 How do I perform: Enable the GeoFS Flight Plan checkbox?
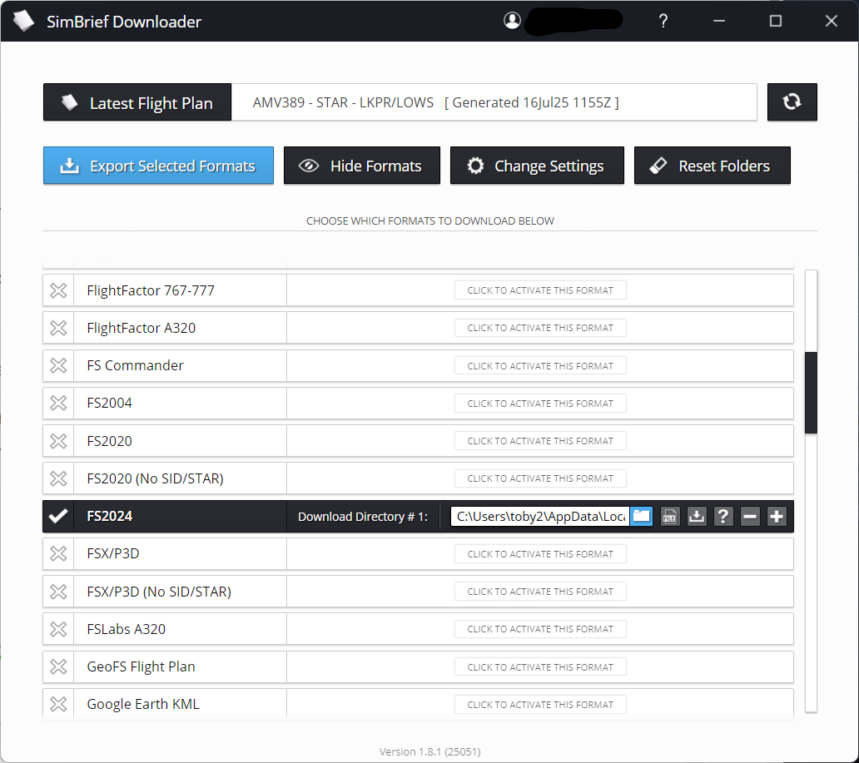(x=58, y=666)
